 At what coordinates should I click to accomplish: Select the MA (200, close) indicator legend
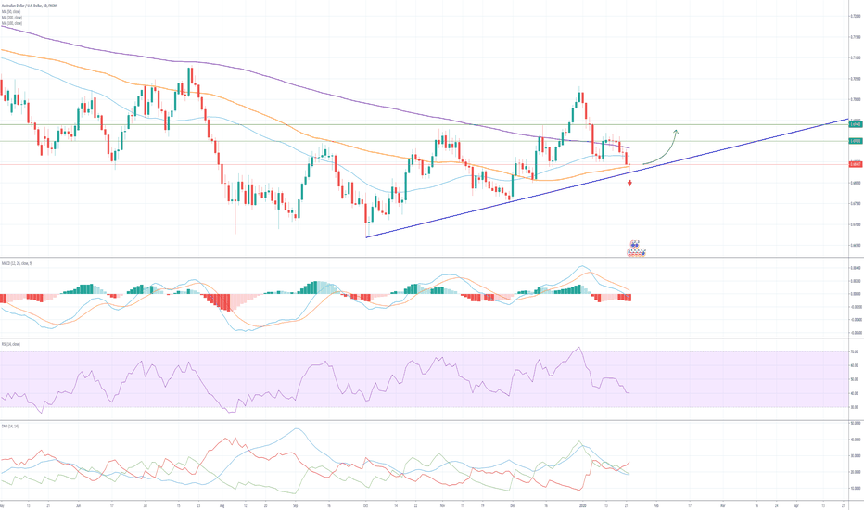(13, 16)
